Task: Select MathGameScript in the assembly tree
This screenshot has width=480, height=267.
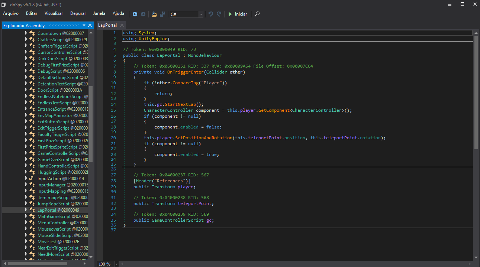Action: click(54, 216)
